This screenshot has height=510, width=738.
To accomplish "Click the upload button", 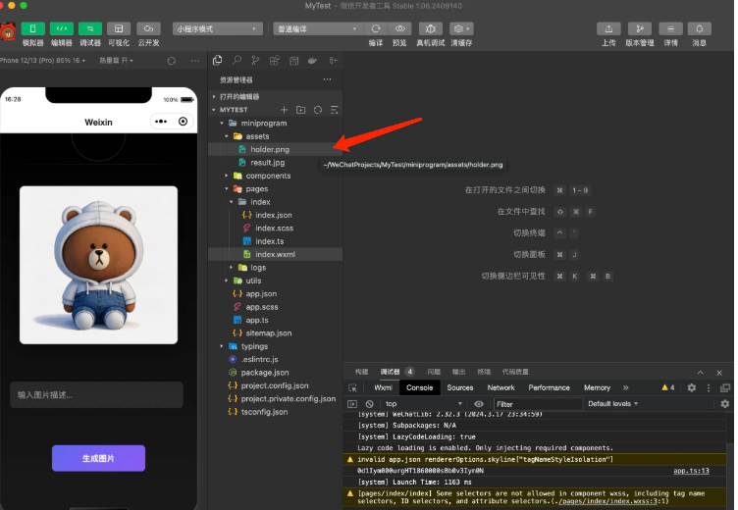I will (x=608, y=28).
